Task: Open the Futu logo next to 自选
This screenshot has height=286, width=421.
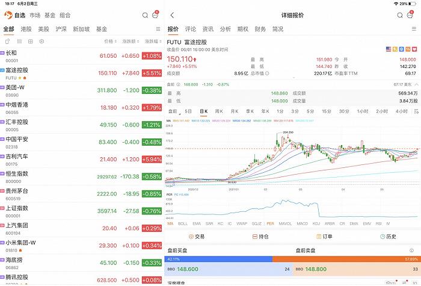Action: click(8, 15)
